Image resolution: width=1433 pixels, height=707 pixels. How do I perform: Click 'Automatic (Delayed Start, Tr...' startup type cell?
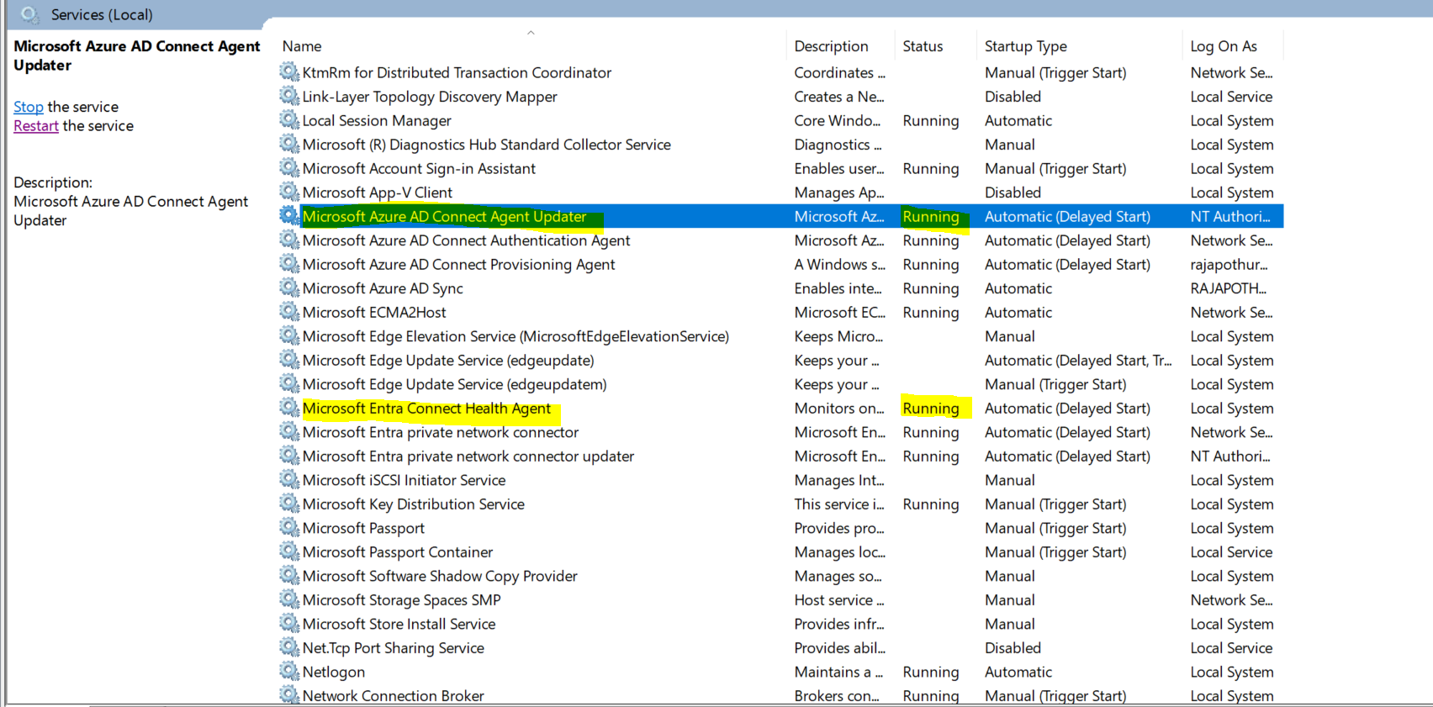pos(1078,361)
